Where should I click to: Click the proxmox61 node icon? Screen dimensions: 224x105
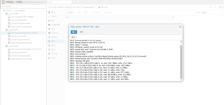click(7, 30)
